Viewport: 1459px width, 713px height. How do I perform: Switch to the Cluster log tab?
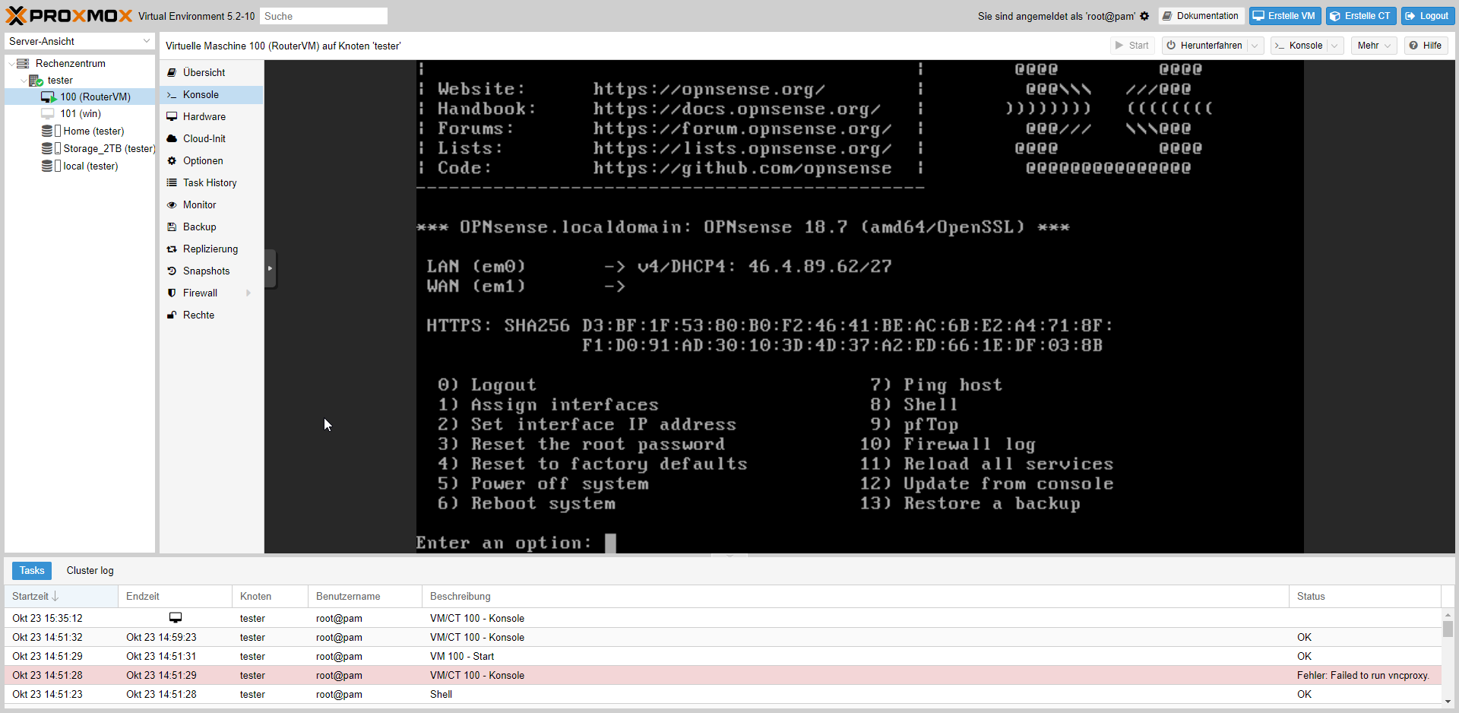[x=90, y=571]
